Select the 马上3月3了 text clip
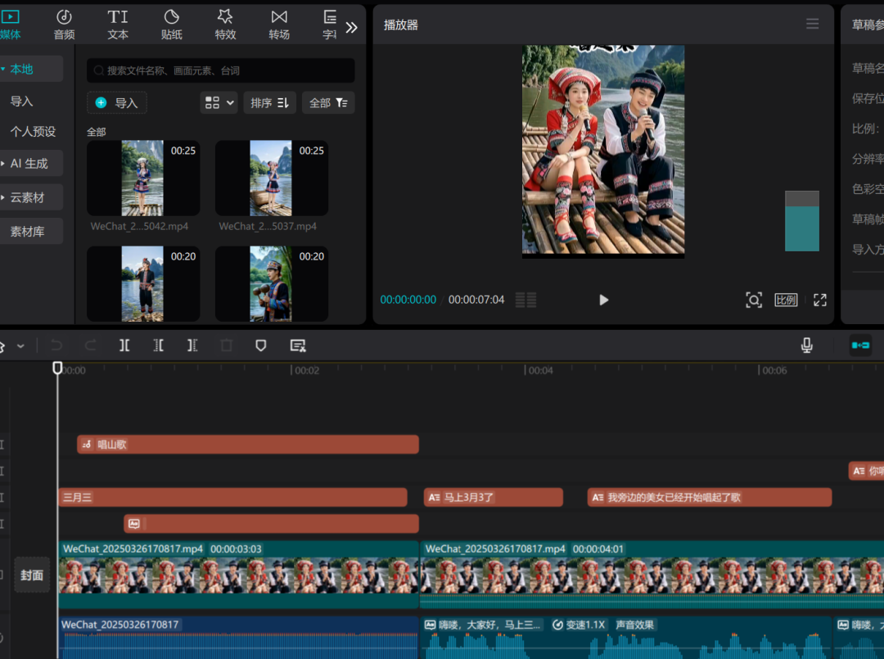Viewport: 884px width, 659px height. tap(494, 497)
